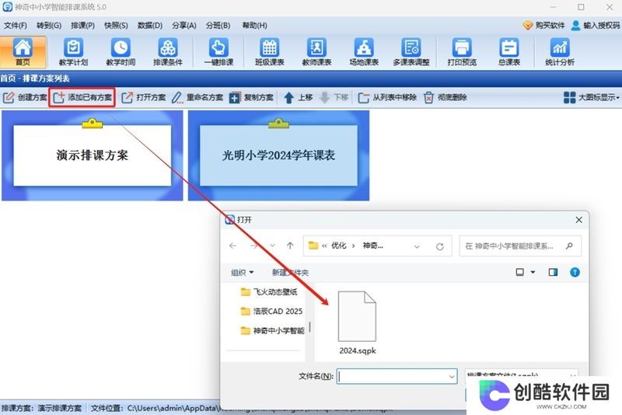Go up one folder level
The image size is (622, 415).
(290, 246)
